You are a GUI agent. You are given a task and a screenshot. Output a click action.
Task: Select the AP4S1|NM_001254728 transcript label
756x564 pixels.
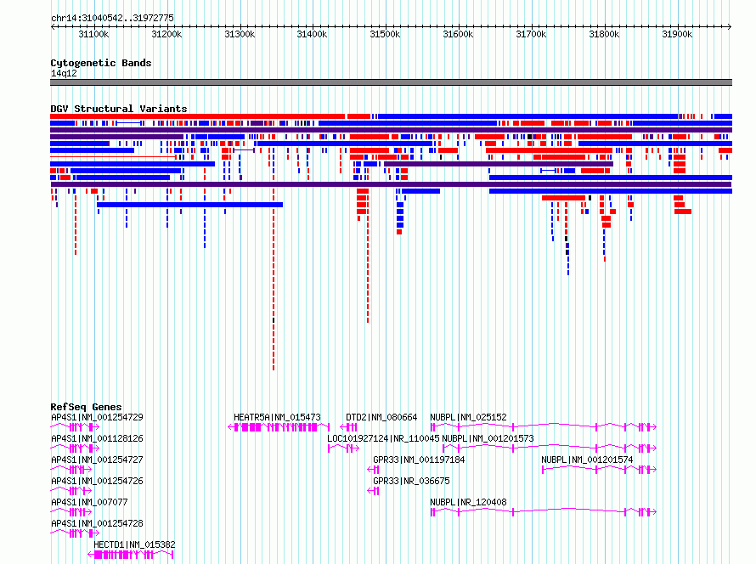click(97, 523)
